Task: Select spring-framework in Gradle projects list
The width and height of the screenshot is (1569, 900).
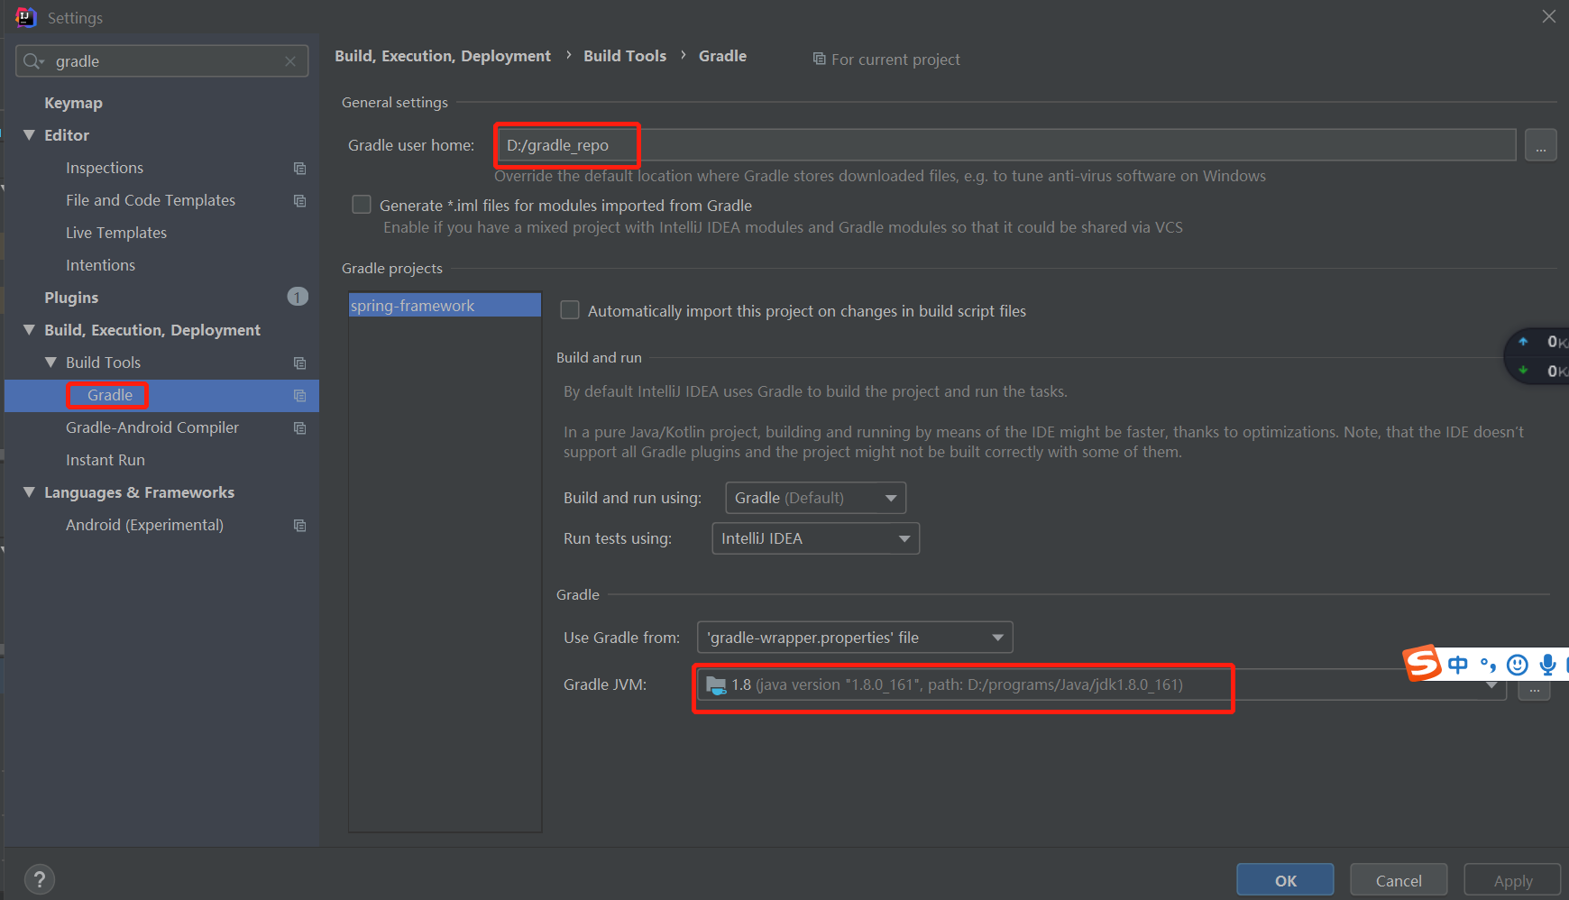Action: (445, 306)
